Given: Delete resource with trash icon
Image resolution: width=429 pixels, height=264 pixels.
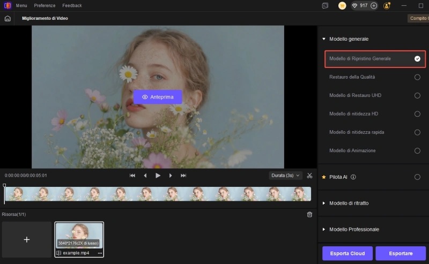Looking at the screenshot, I should click(309, 214).
